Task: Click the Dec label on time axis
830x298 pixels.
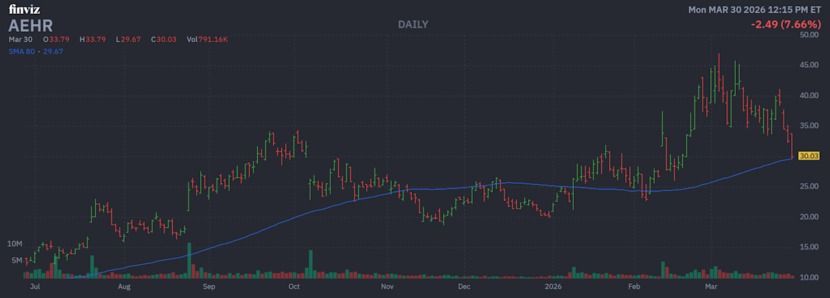Action: [x=464, y=286]
